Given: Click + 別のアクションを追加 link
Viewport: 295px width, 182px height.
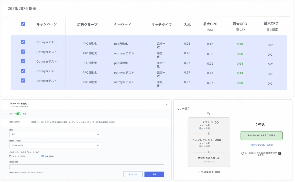Looking at the screenshot, I should [x=261, y=145].
